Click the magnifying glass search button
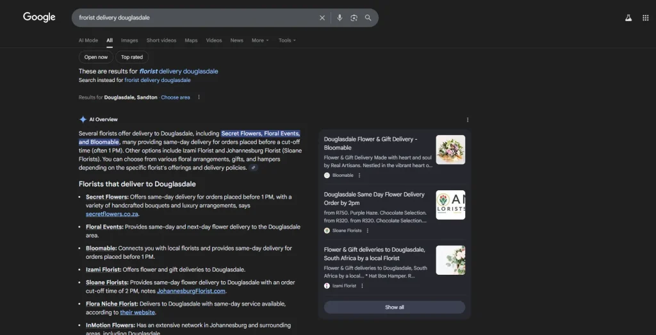Image resolution: width=656 pixels, height=335 pixels. point(368,18)
